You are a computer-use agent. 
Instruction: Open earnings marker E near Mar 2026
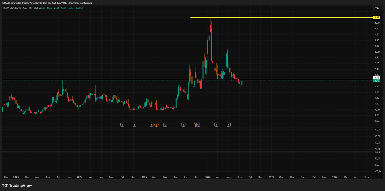216,125
